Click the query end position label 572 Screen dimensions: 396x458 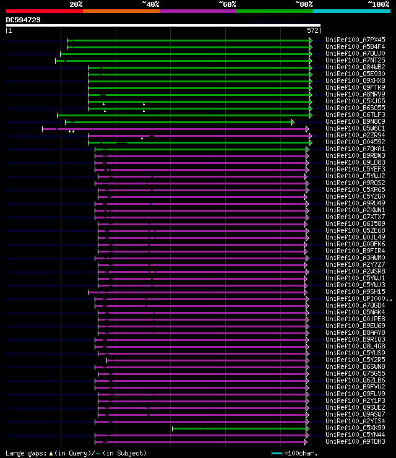tap(314, 31)
